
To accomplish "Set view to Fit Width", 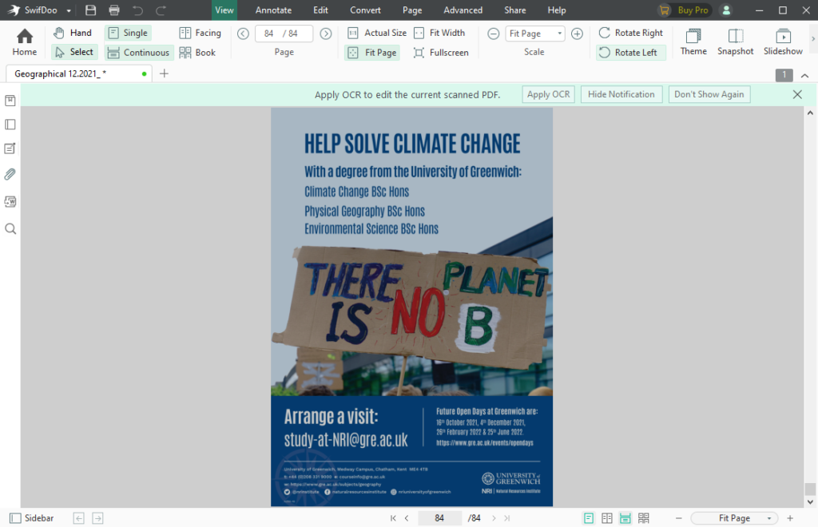I will [439, 33].
